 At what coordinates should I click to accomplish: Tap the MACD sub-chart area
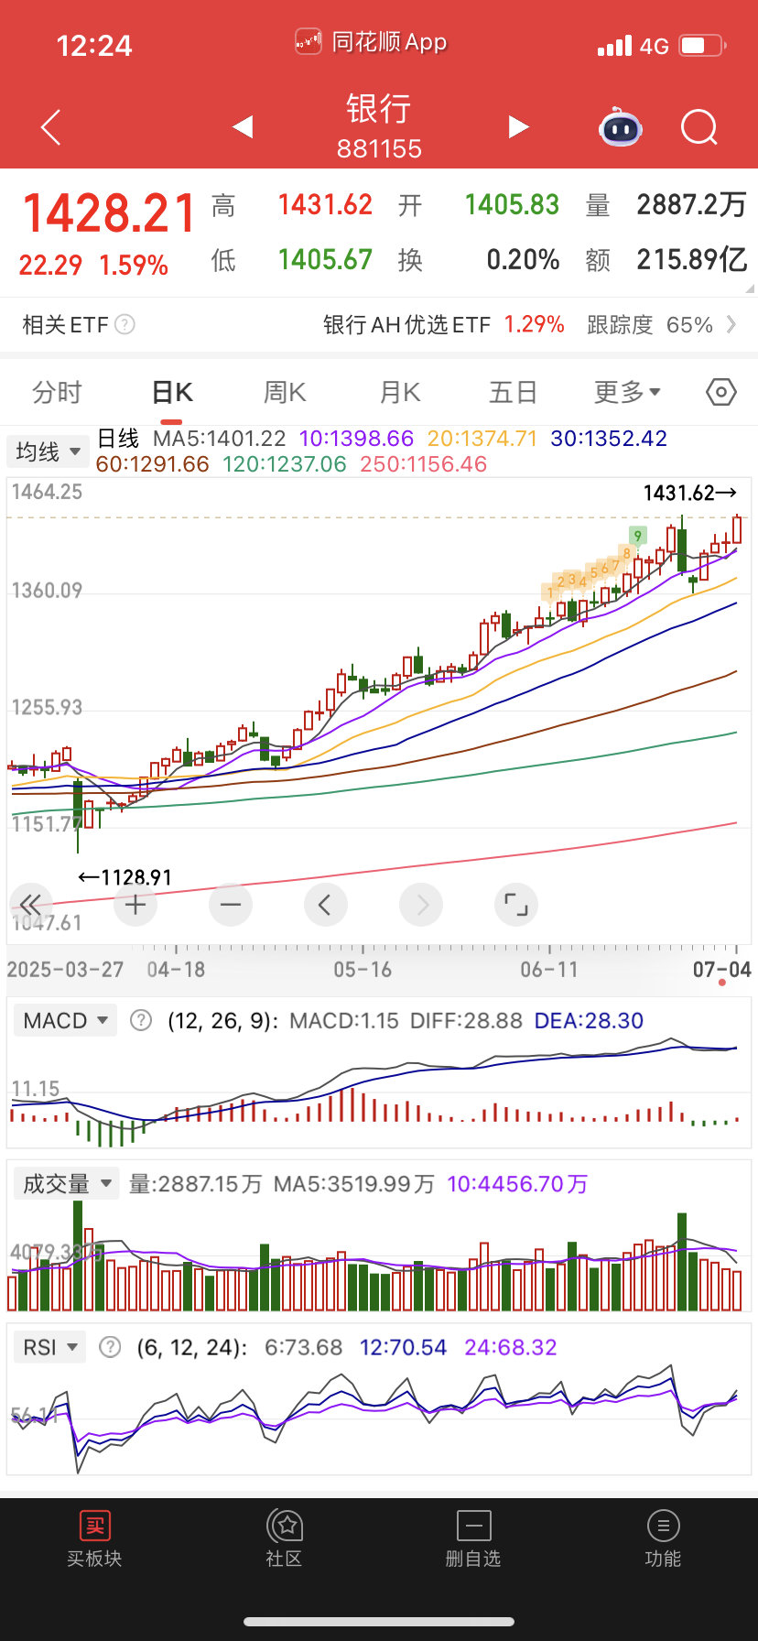pos(379,1090)
